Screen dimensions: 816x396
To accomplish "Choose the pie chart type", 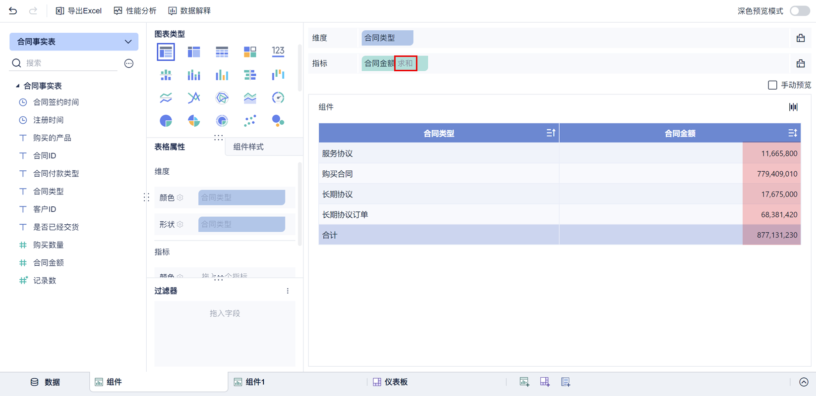I will tap(166, 120).
